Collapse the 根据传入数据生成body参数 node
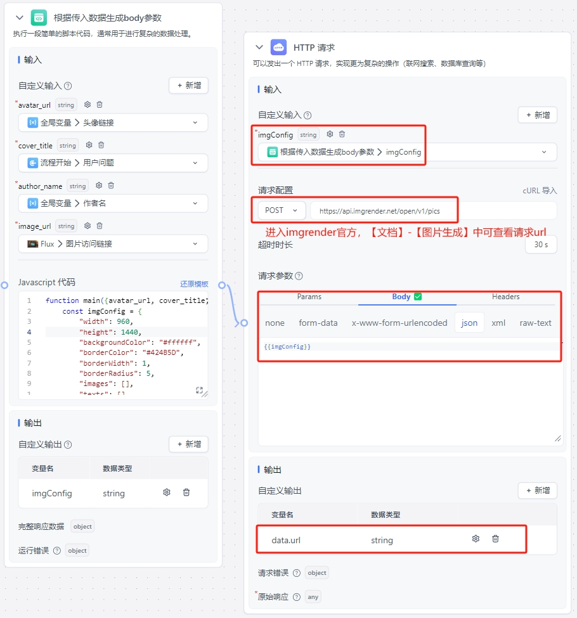The image size is (577, 618). coord(19,18)
